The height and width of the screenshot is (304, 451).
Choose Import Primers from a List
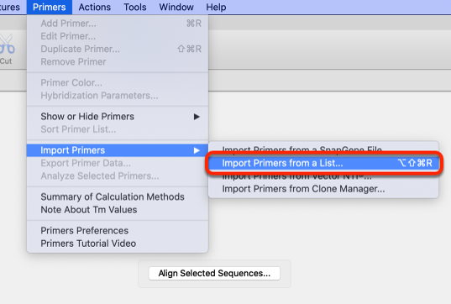(323, 163)
